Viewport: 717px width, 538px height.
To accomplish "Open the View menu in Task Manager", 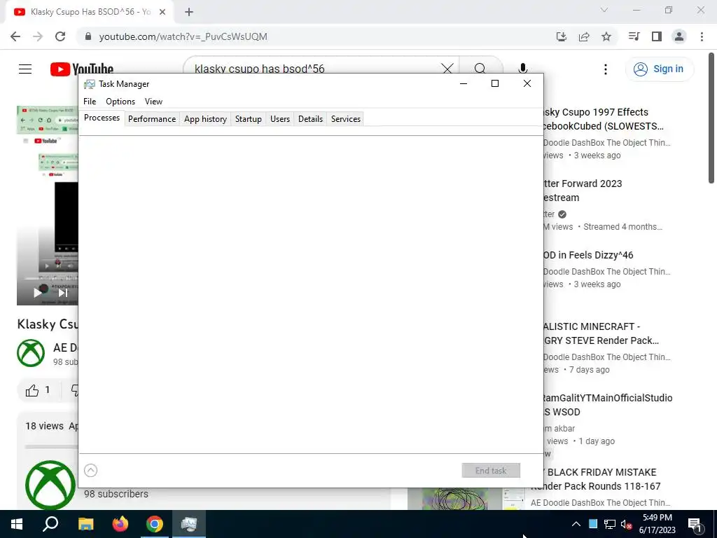I will [x=153, y=102].
